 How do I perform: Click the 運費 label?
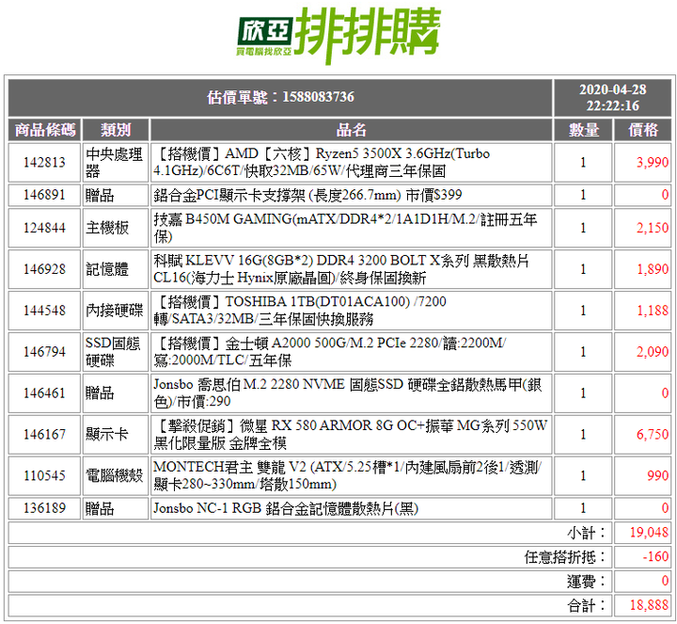(586, 582)
